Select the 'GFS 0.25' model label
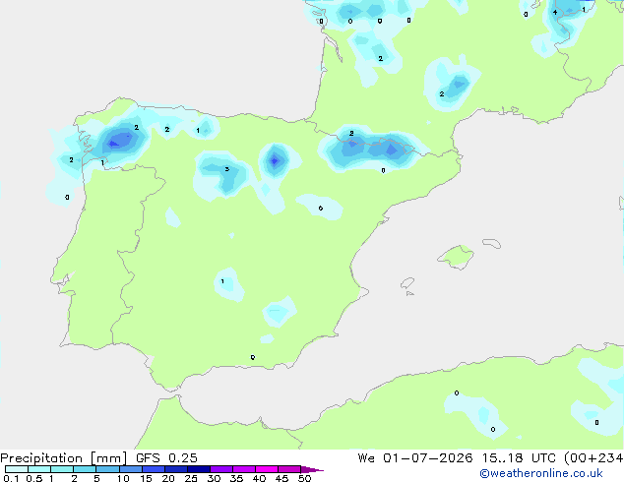The image size is (624, 482). point(166,458)
